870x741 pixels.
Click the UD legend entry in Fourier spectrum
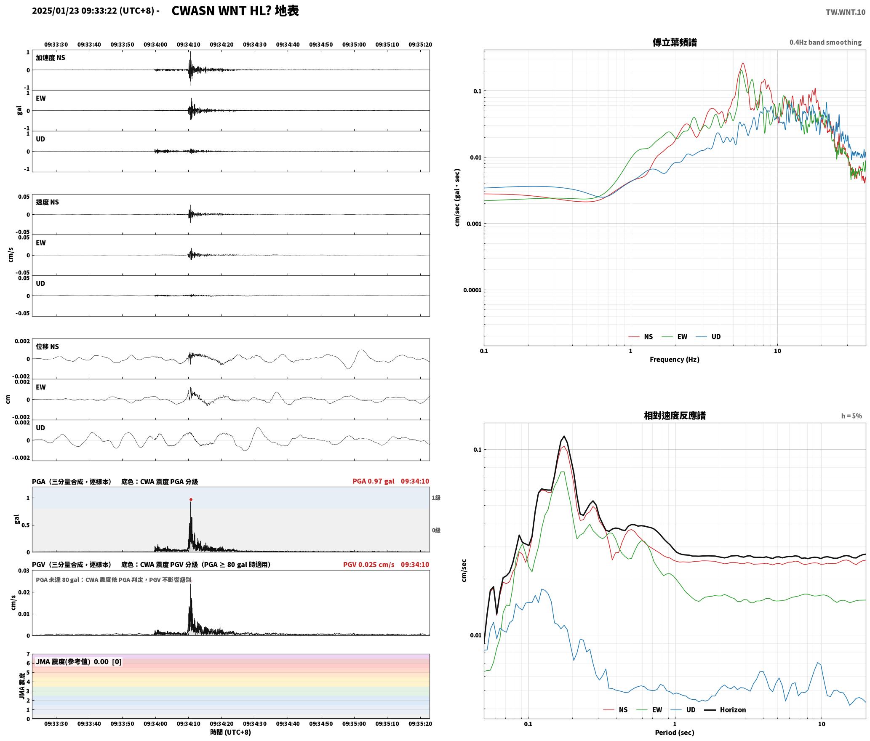[x=708, y=337]
